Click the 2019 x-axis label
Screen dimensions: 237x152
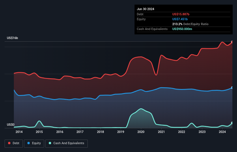[121, 132]
